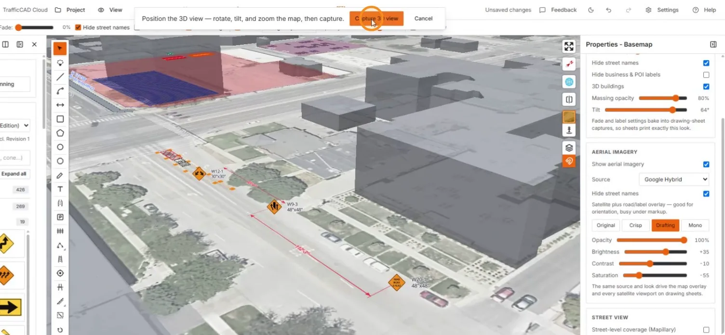Select the Crisp imagery style
The width and height of the screenshot is (725, 335).
635,225
